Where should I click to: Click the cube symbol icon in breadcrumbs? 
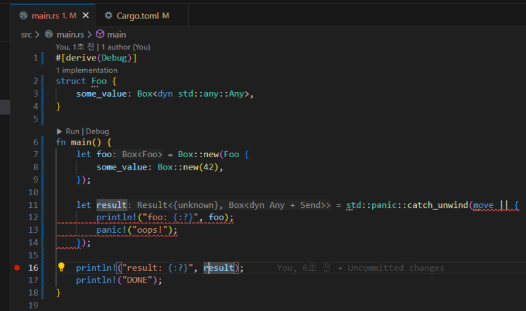[x=100, y=34]
